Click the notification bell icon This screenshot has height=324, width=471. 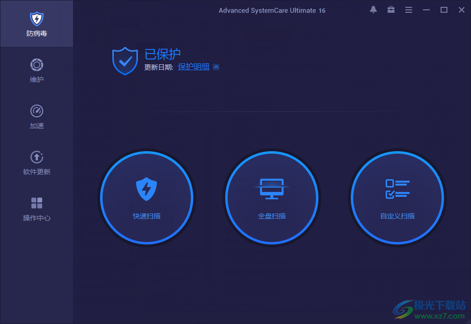[373, 9]
